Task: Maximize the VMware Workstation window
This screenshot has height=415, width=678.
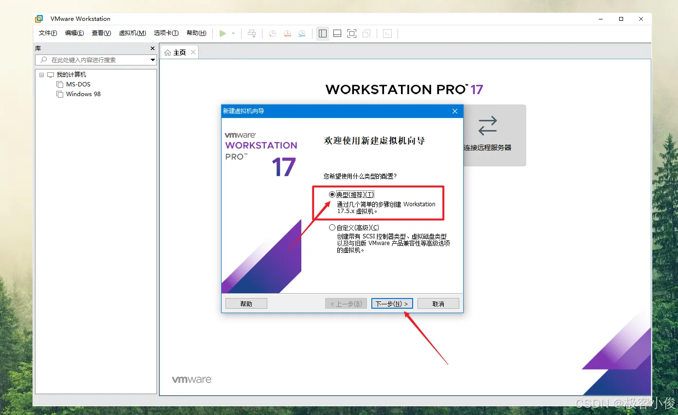Action: pos(621,19)
